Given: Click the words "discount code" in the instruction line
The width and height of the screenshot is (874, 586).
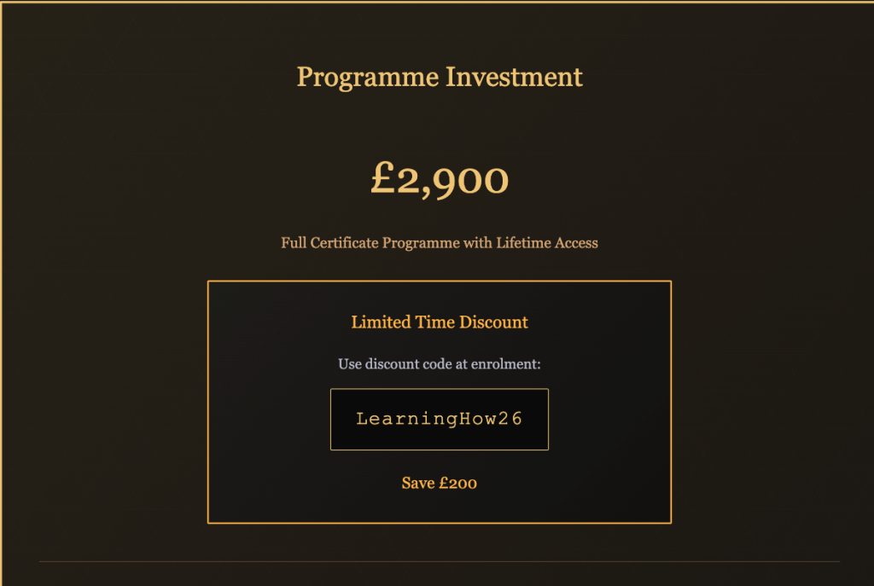Looking at the screenshot, I should coord(408,364).
